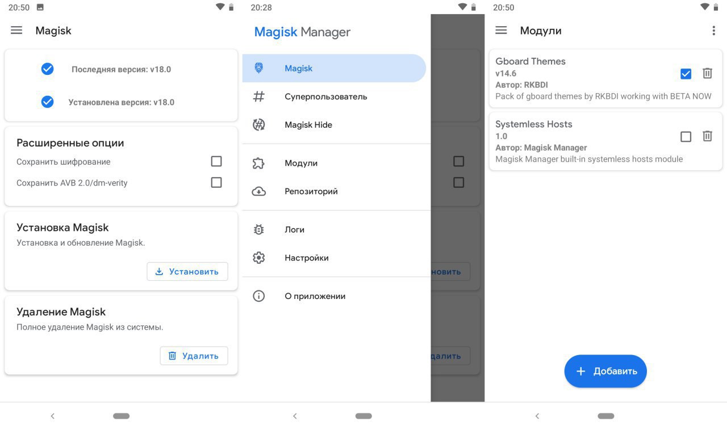Click info icon for О приложении

point(258,296)
